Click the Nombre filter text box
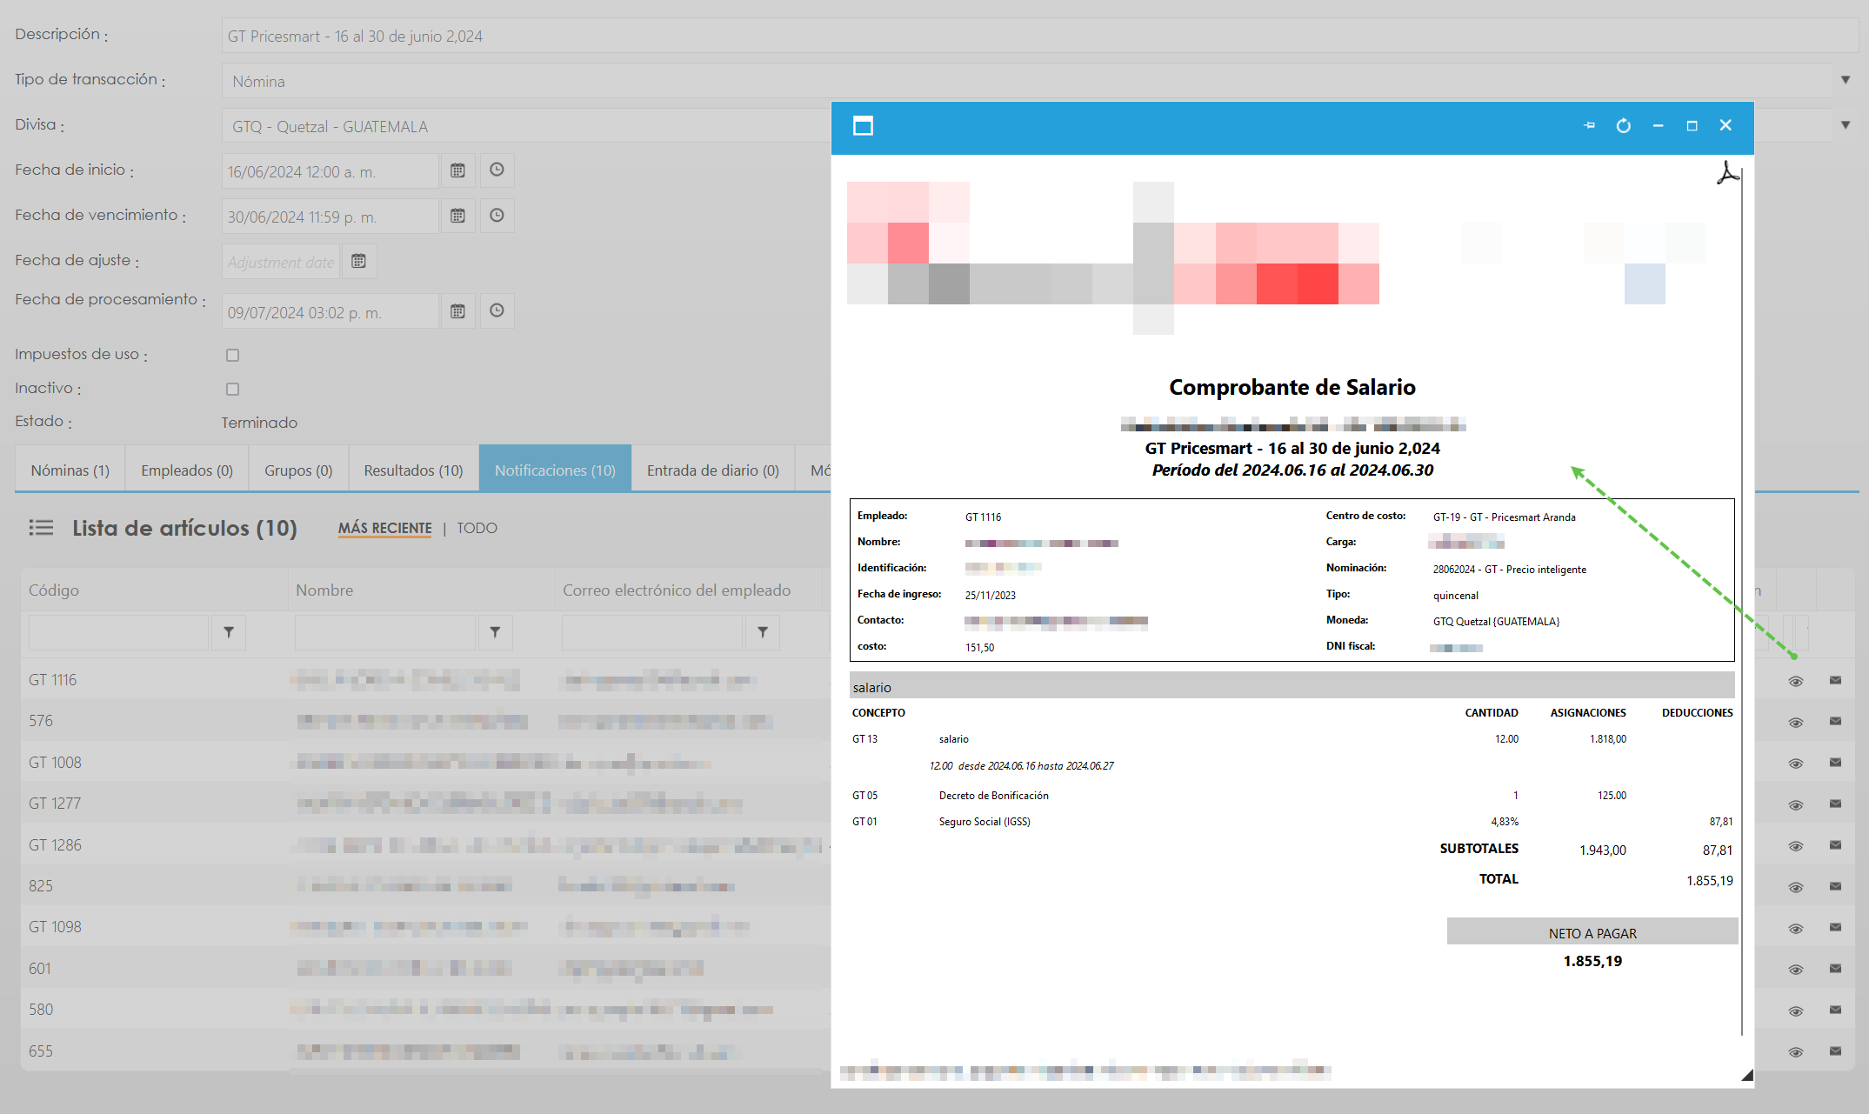 [x=385, y=632]
